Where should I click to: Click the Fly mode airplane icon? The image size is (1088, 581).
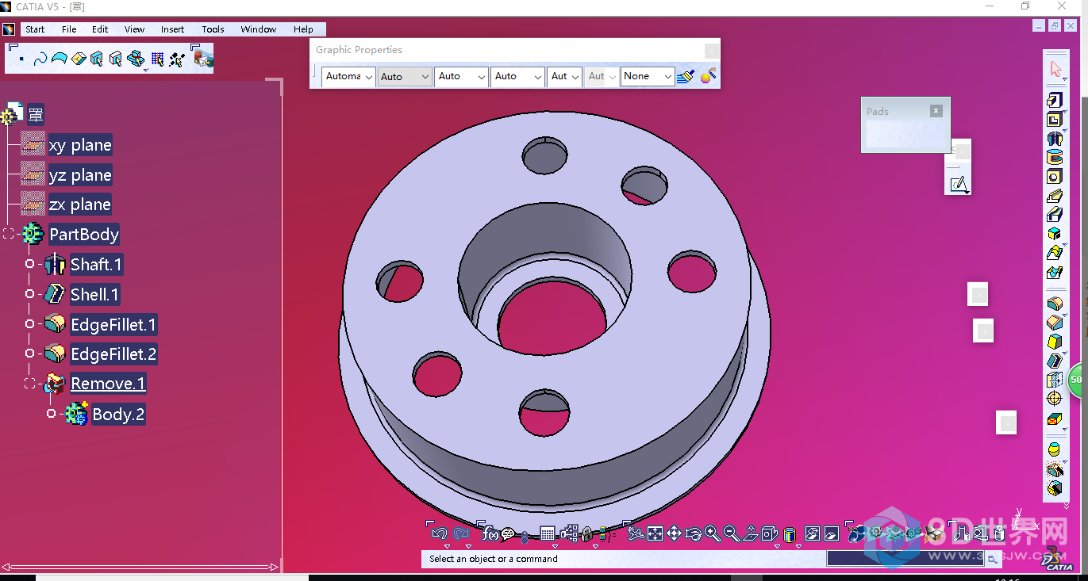click(636, 533)
